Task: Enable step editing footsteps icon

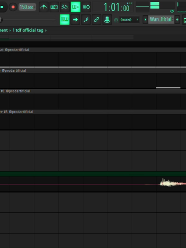Action: (86, 20)
